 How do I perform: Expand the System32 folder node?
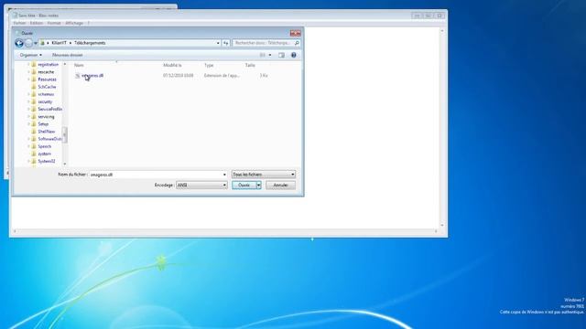click(28, 162)
